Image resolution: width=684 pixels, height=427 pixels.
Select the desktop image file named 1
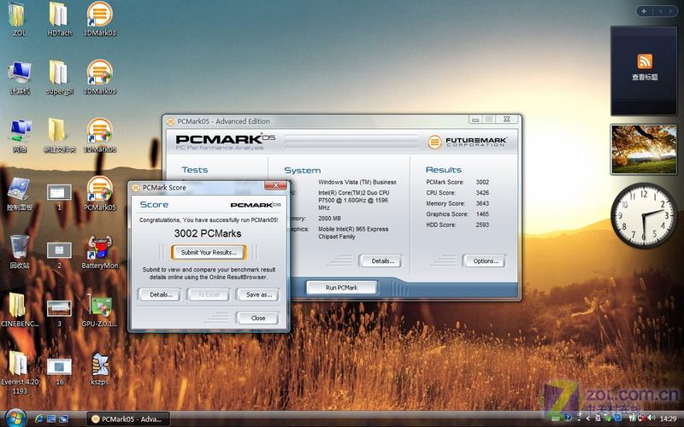(59, 196)
